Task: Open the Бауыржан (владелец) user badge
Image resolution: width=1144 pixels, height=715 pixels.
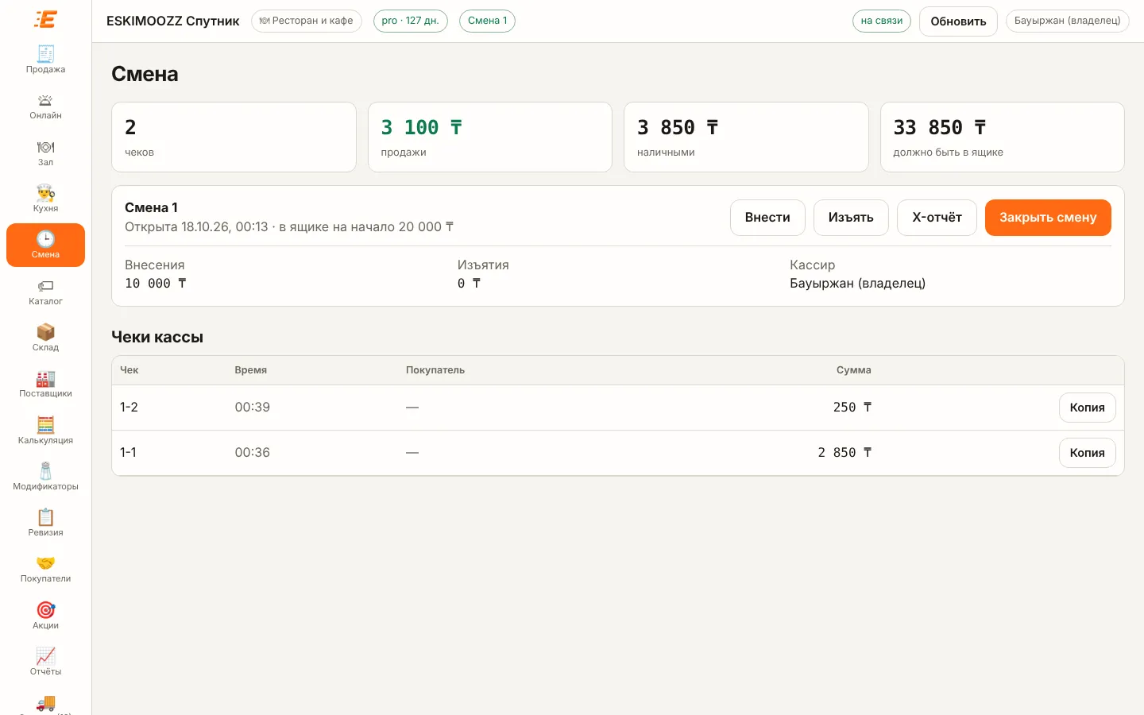Action: (1067, 21)
